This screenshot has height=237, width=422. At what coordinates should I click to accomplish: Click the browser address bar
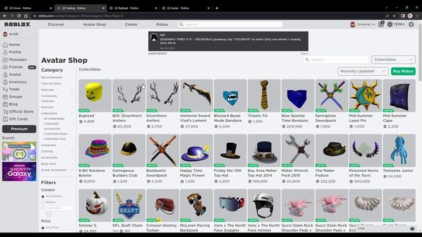click(207, 16)
